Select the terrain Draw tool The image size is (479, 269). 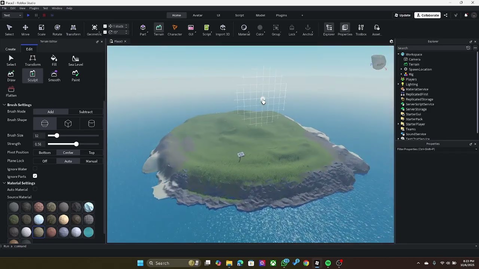pyautogui.click(x=11, y=76)
